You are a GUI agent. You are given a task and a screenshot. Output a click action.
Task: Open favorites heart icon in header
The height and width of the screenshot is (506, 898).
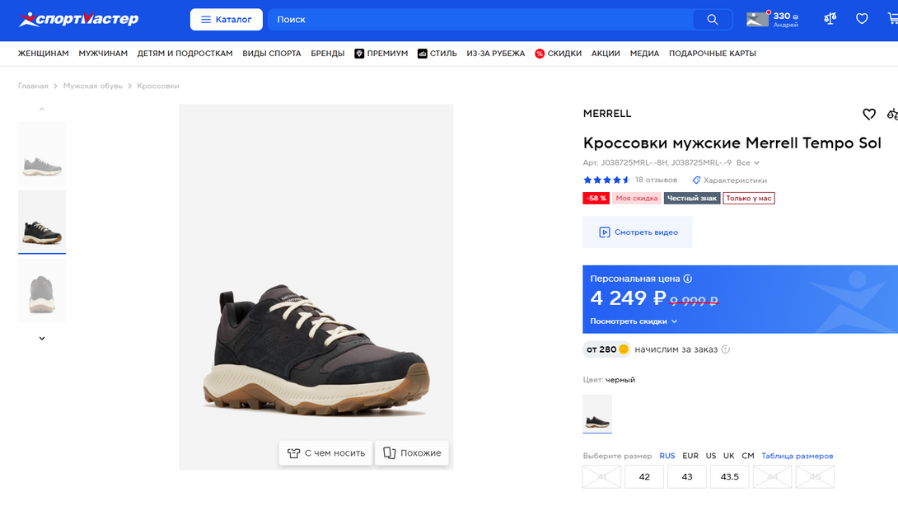(862, 19)
